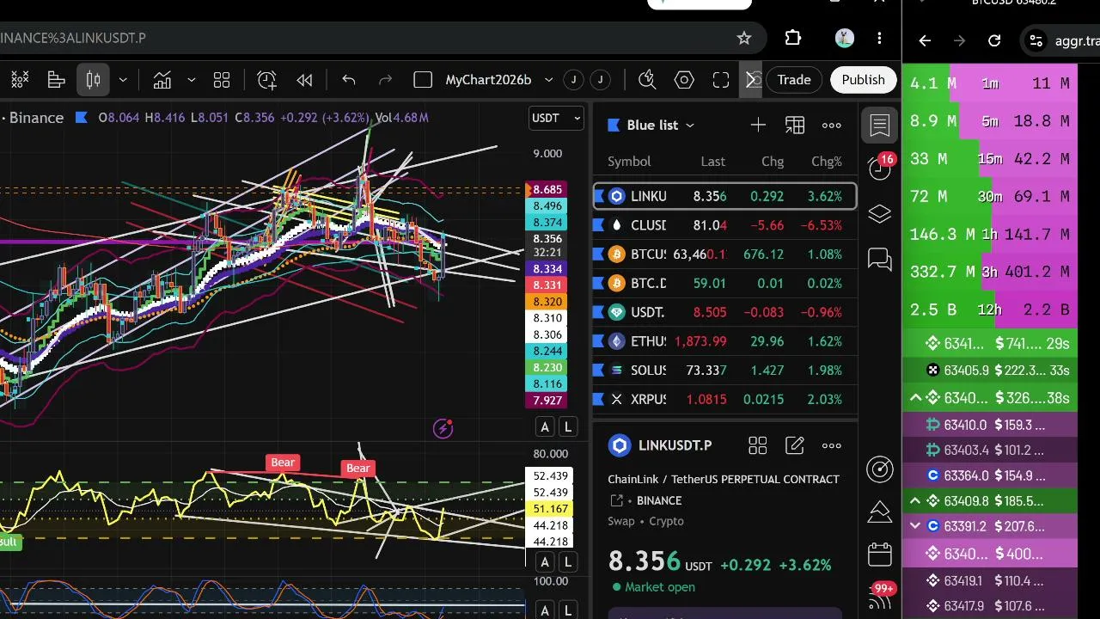The height and width of the screenshot is (619, 1100).
Task: Open alerts panel with 16 badge
Action: (880, 168)
